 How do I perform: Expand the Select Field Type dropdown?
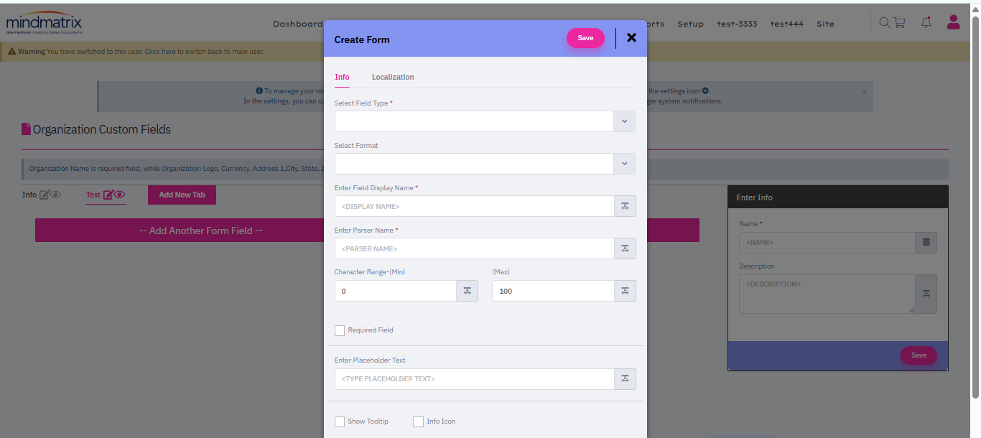[624, 121]
